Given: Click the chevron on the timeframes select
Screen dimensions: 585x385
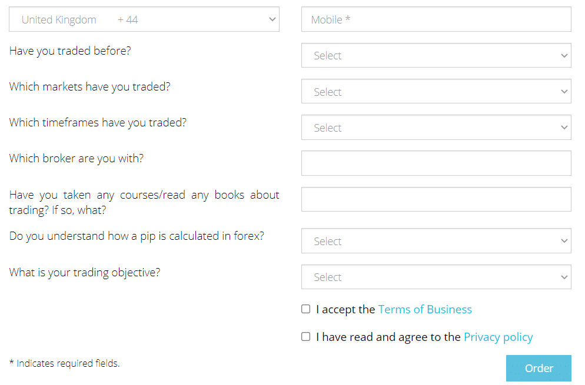Looking at the screenshot, I should [564, 128].
